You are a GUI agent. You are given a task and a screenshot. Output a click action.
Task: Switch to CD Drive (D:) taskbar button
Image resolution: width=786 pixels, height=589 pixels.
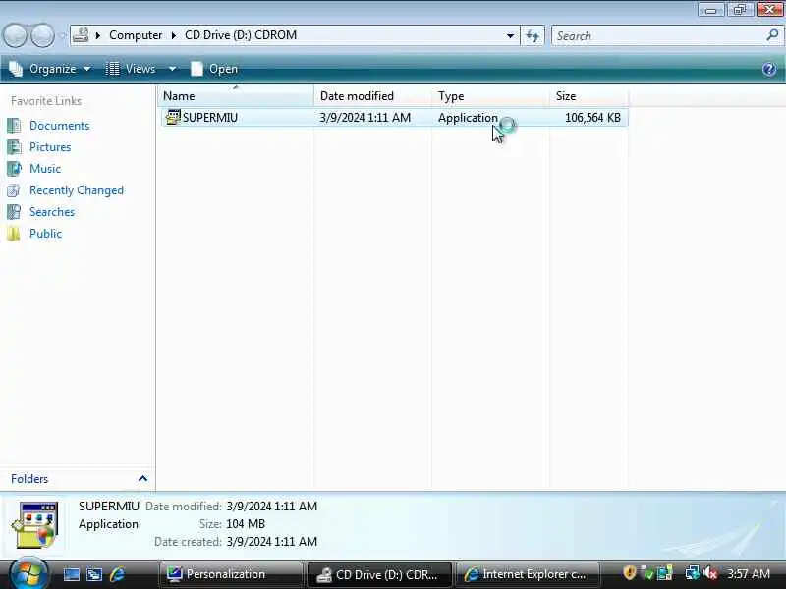[x=379, y=574]
